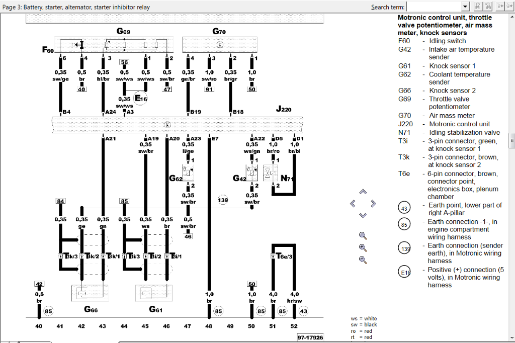The width and height of the screenshot is (515, 343).
Task: Click the left-arrow list navigation icon
Action: [x=500, y=7]
